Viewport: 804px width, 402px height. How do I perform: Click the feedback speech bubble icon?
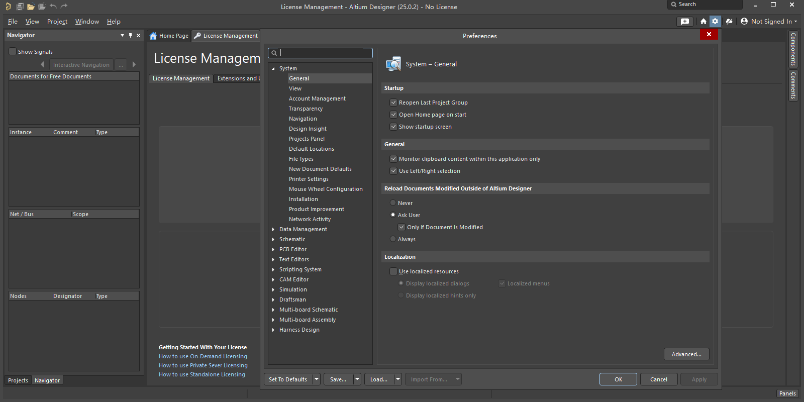click(684, 22)
